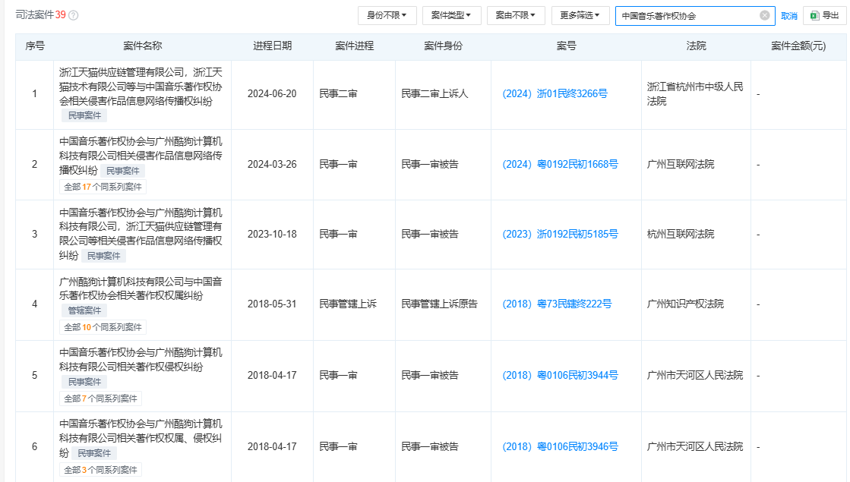Open case number (2024) 粤0192民初1668号
The image size is (850, 482).
[x=560, y=164]
